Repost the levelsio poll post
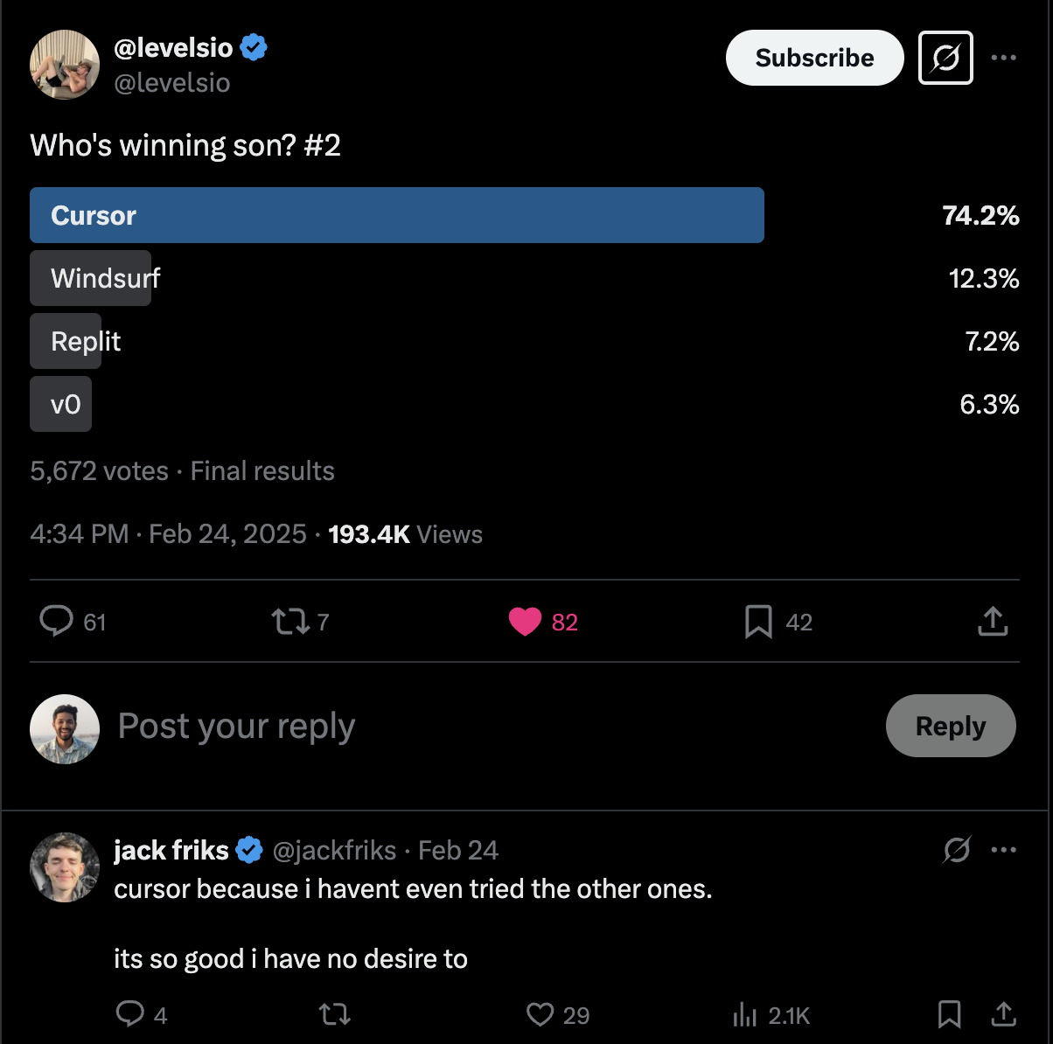This screenshot has height=1044, width=1053. [x=289, y=622]
